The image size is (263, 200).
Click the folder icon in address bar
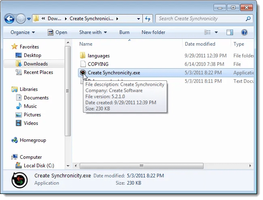pyautogui.click(x=36, y=19)
